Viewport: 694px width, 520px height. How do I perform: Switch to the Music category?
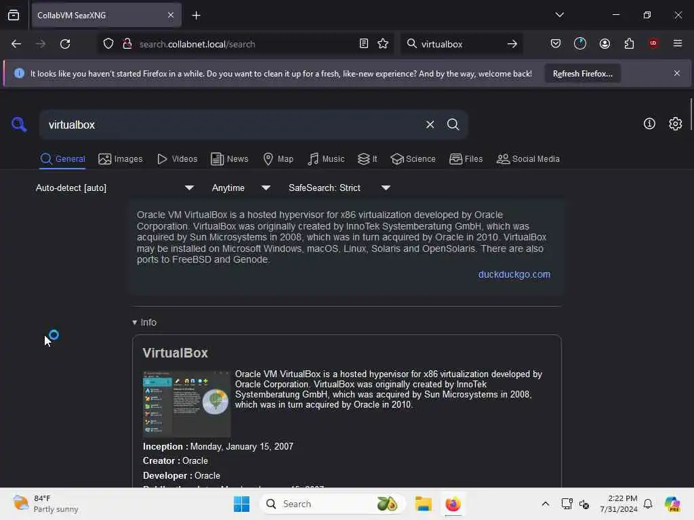click(x=326, y=158)
